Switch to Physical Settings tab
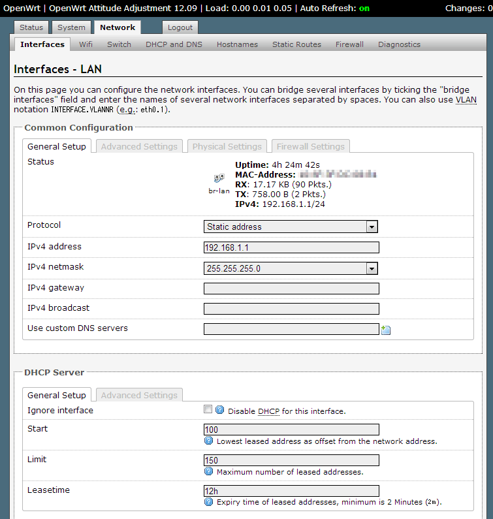Viewport: 493px width, 519px height. click(227, 146)
